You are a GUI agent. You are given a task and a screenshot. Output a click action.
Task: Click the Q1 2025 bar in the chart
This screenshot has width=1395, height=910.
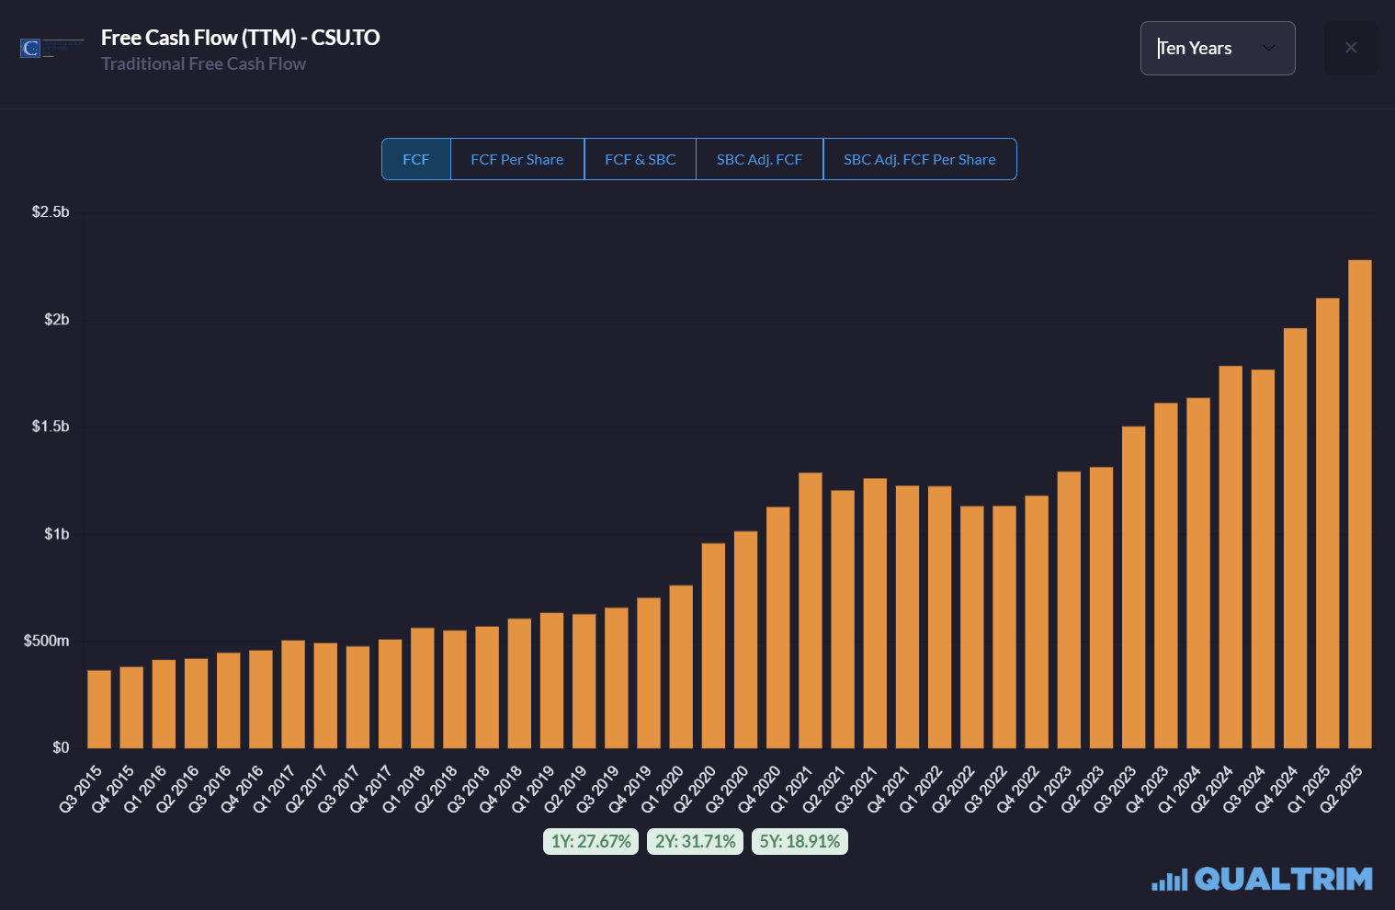pyautogui.click(x=1328, y=523)
